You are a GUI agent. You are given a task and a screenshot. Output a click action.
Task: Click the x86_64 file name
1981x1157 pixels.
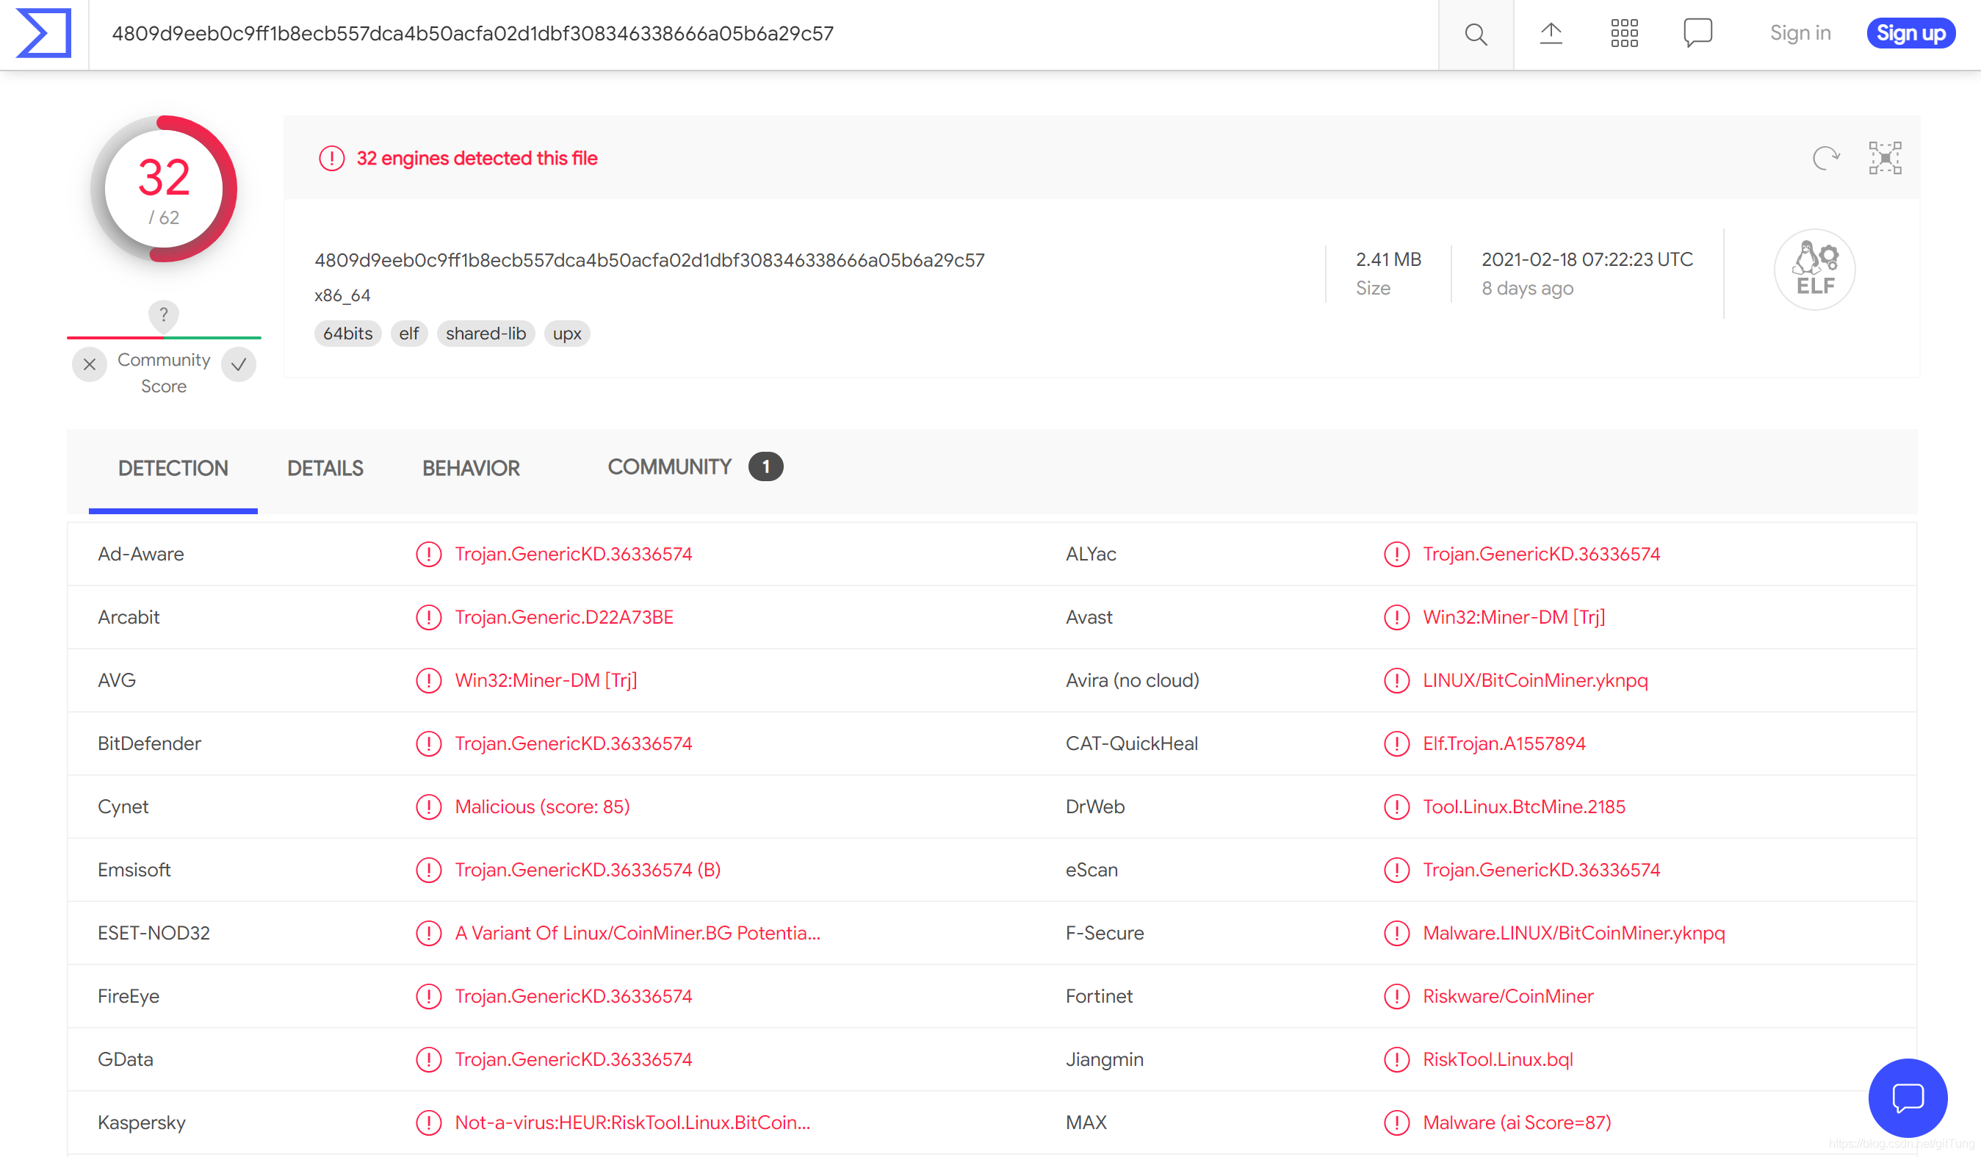click(342, 295)
